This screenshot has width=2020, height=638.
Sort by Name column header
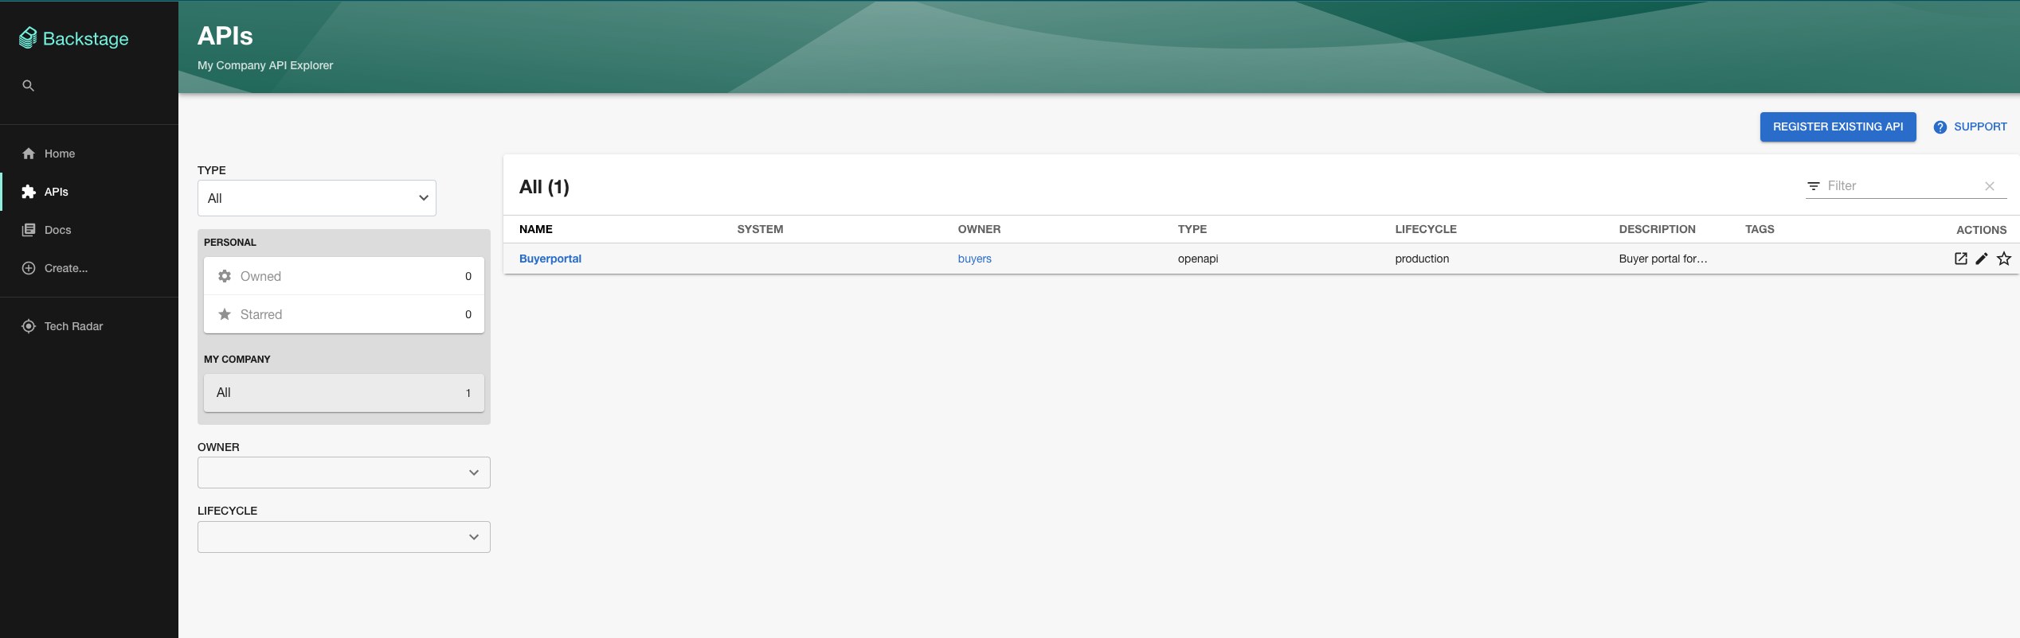coord(536,229)
